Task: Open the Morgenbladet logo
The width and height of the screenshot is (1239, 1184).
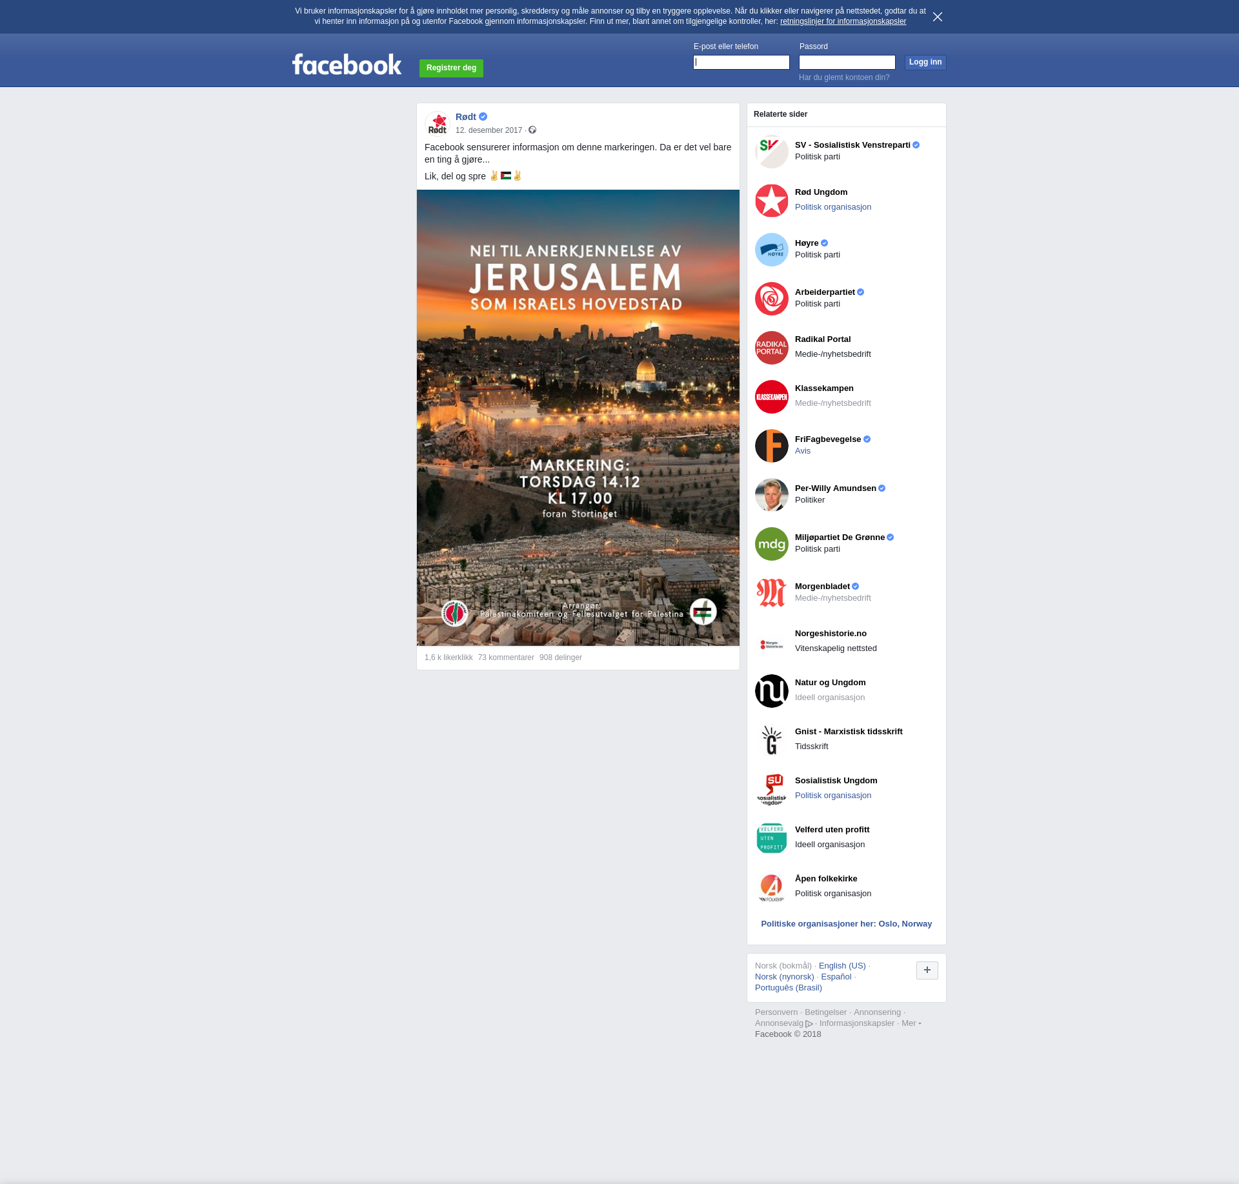Action: click(x=772, y=593)
